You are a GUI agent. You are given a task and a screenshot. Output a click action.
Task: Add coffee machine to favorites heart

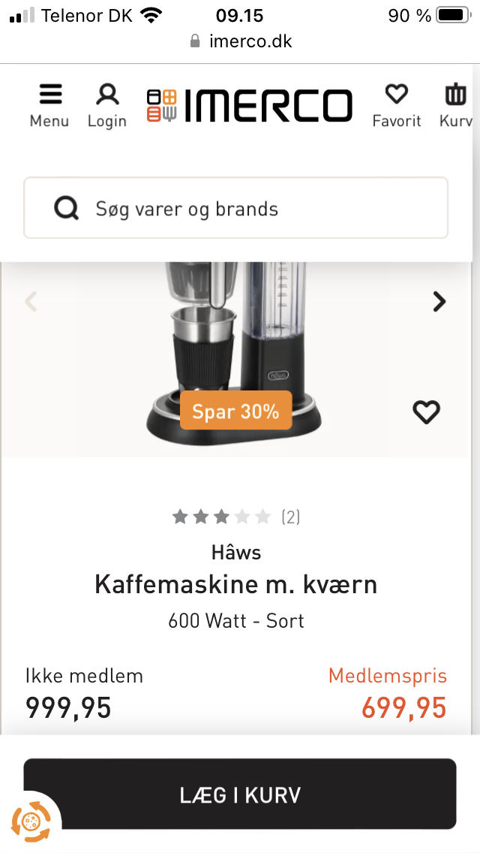point(426,411)
